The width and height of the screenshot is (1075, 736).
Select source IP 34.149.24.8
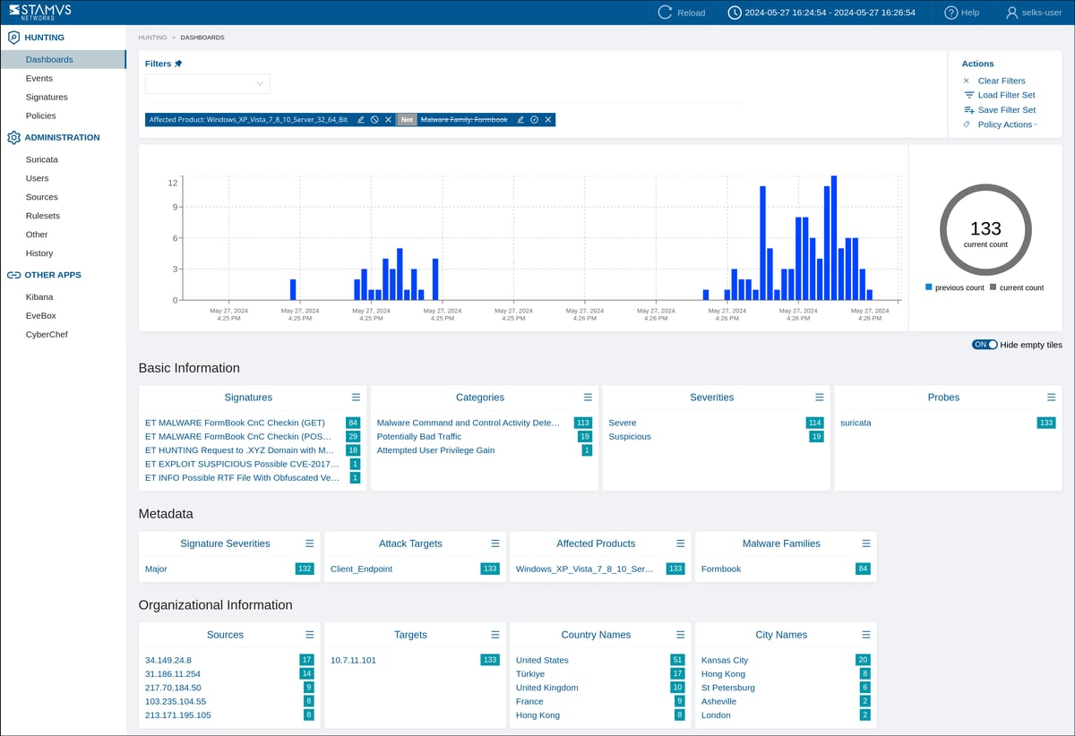coord(168,660)
